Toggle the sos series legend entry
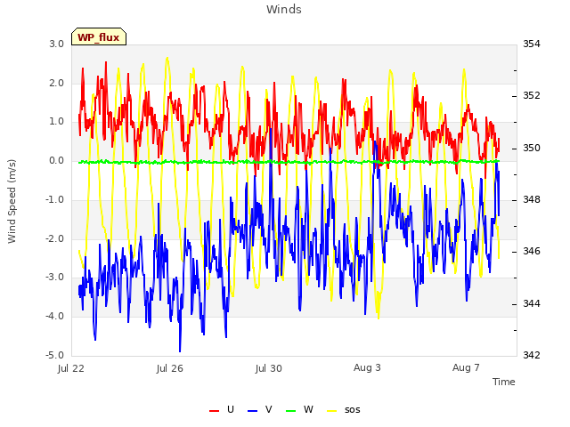 tap(344, 409)
